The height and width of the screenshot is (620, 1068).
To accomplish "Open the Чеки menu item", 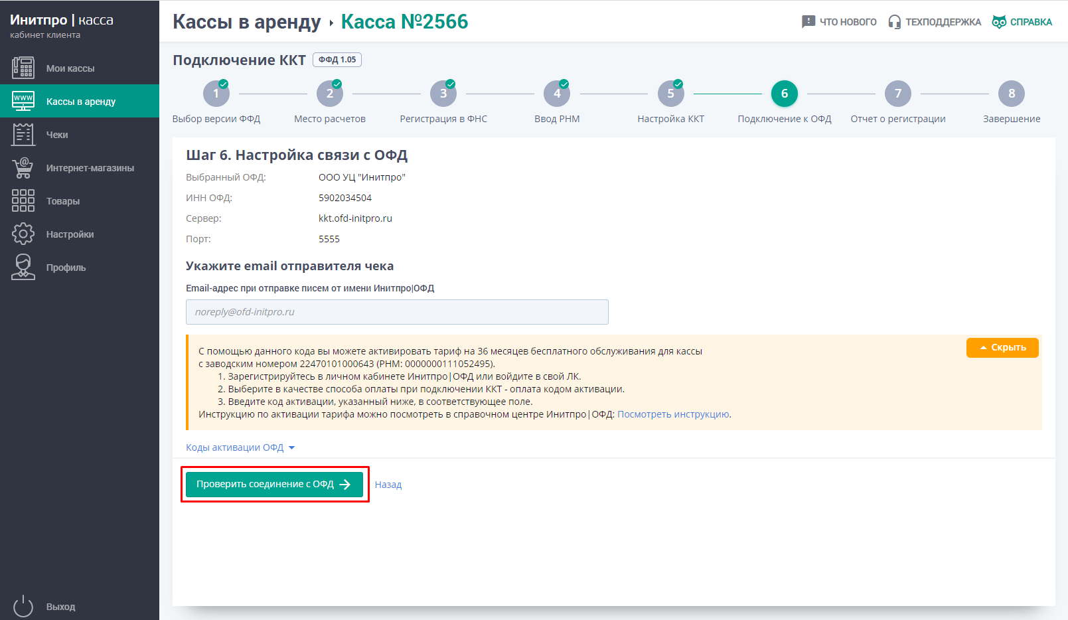I will coord(80,134).
